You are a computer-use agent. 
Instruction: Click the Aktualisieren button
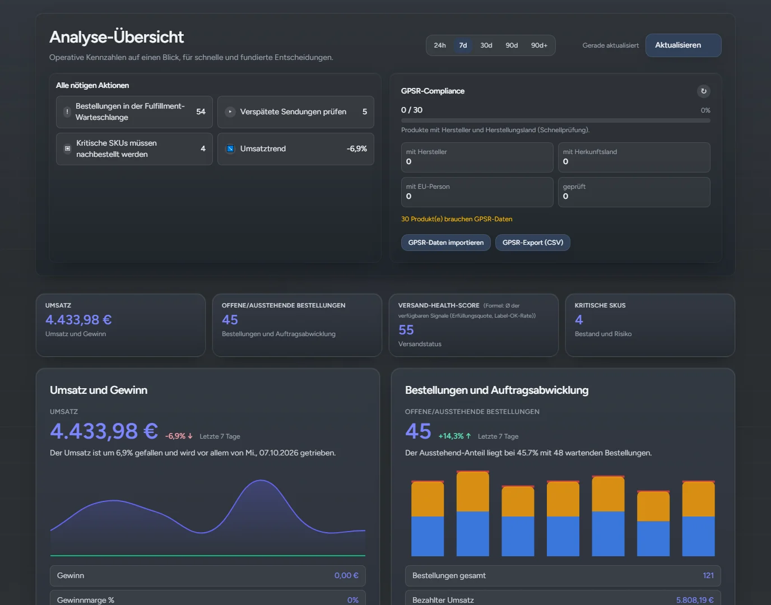click(683, 45)
